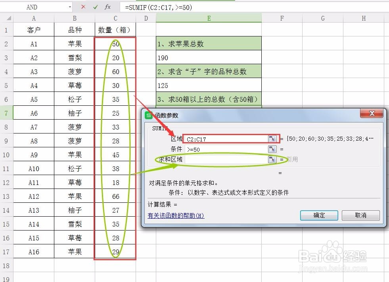
Task: Click the range selector icon beside 求和区域 field
Action: [x=272, y=159]
